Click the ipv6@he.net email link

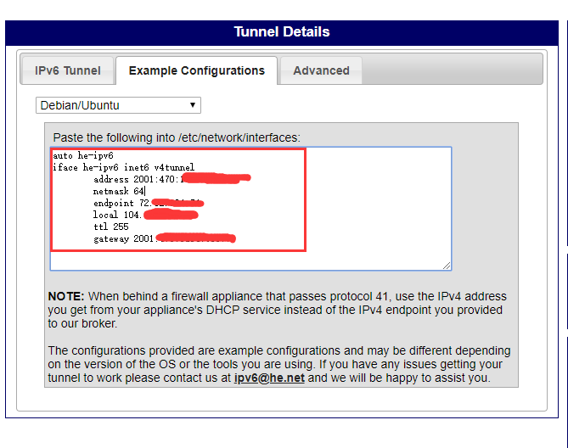point(269,378)
